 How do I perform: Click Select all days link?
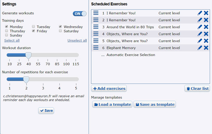click(12, 41)
